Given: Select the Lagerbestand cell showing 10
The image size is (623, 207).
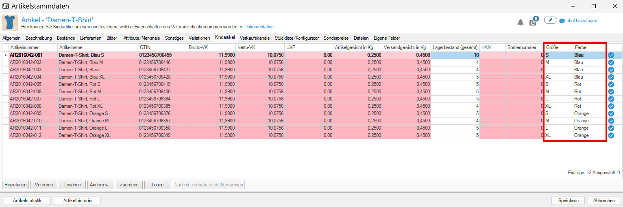Looking at the screenshot, I should (x=455, y=55).
